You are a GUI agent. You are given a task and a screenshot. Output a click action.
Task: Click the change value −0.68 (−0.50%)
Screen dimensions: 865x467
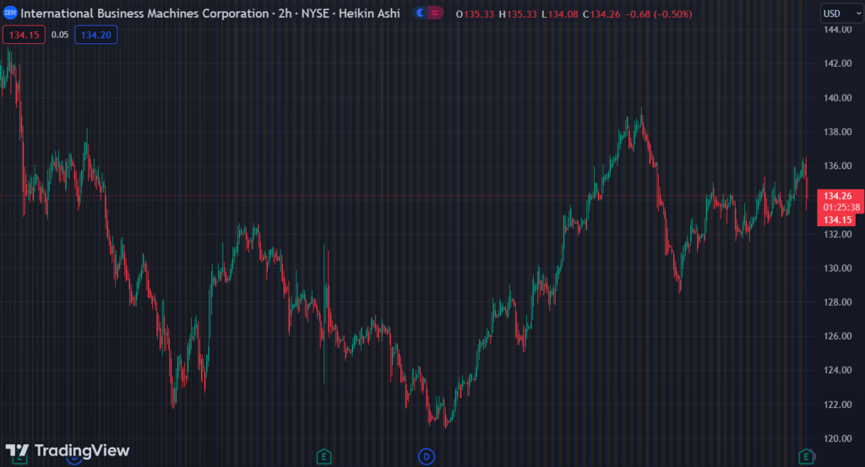[659, 14]
